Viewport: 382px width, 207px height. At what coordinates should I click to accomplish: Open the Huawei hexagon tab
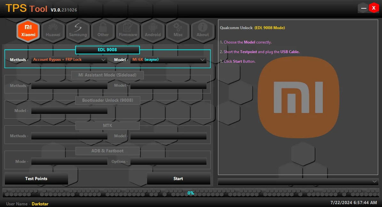pyautogui.click(x=53, y=31)
